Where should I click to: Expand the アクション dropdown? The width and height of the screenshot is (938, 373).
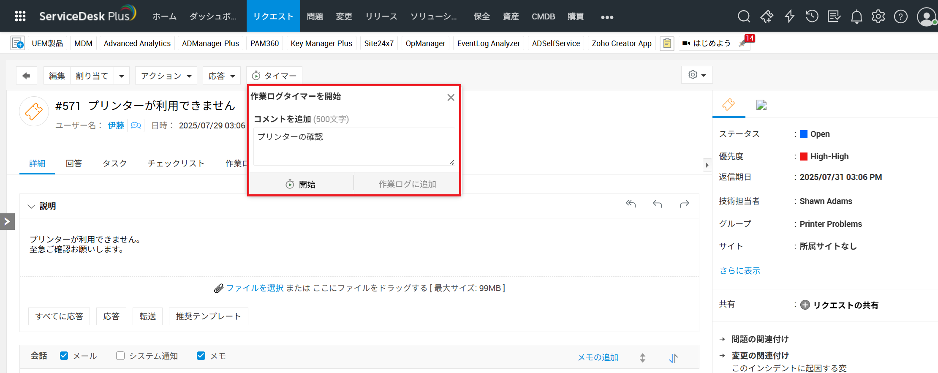166,76
